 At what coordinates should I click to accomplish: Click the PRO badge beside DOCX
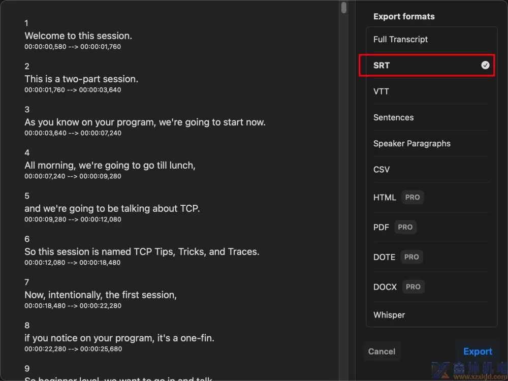point(413,287)
